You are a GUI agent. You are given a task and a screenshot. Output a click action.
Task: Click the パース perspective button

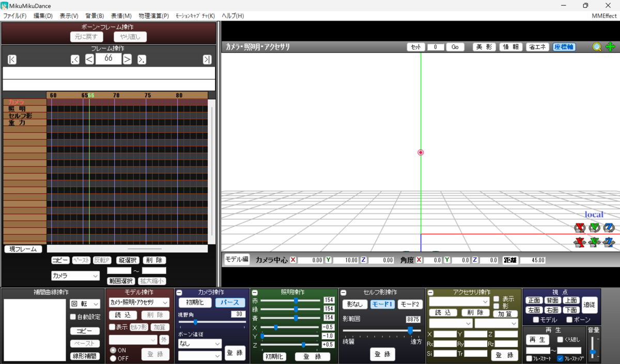(x=230, y=302)
